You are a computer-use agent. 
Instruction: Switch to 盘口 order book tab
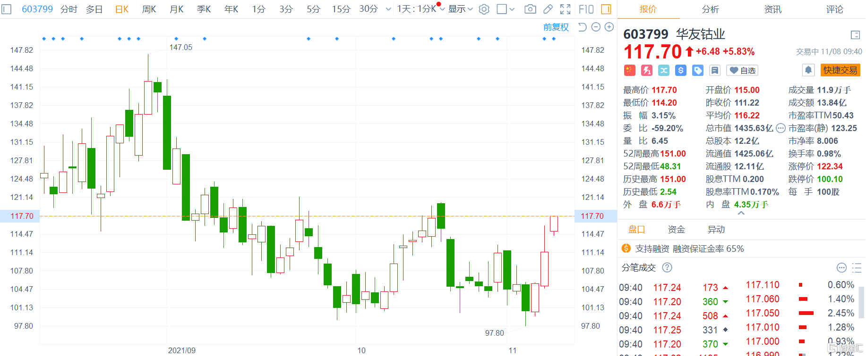tap(637, 230)
